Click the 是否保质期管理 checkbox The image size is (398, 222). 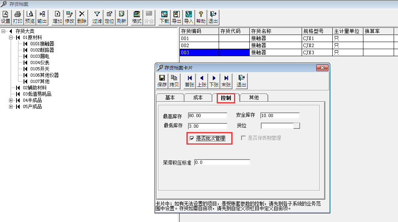coord(243,138)
